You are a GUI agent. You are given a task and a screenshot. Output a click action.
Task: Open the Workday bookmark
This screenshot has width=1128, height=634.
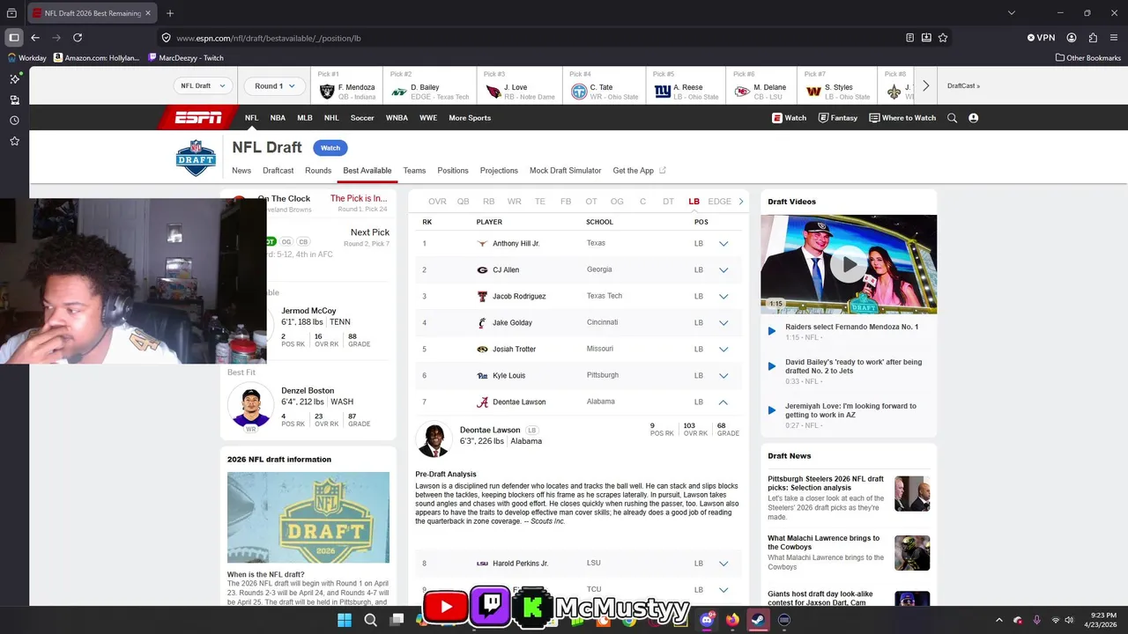26,58
